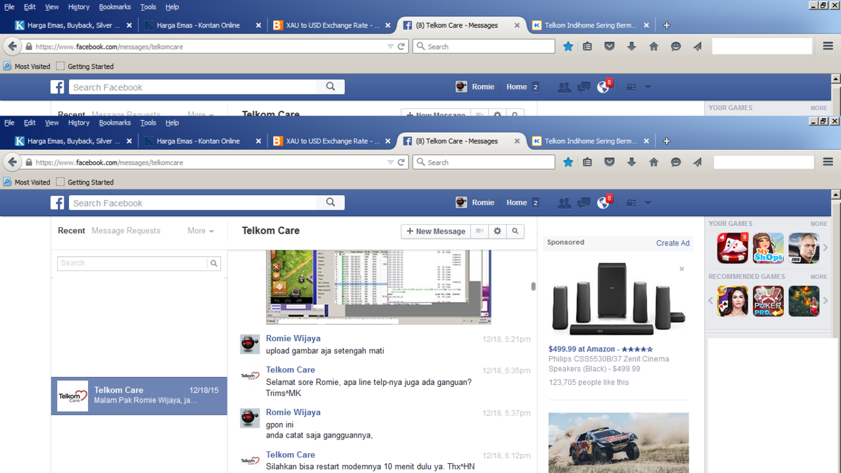This screenshot has height=473, width=841.
Task: Open Getting Started bookmark in front window
Action: pos(85,182)
